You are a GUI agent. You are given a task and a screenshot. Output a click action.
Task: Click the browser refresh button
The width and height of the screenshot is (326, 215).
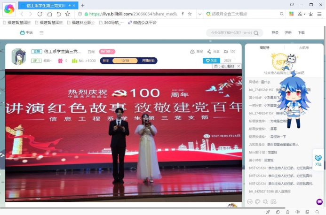pos(41,14)
